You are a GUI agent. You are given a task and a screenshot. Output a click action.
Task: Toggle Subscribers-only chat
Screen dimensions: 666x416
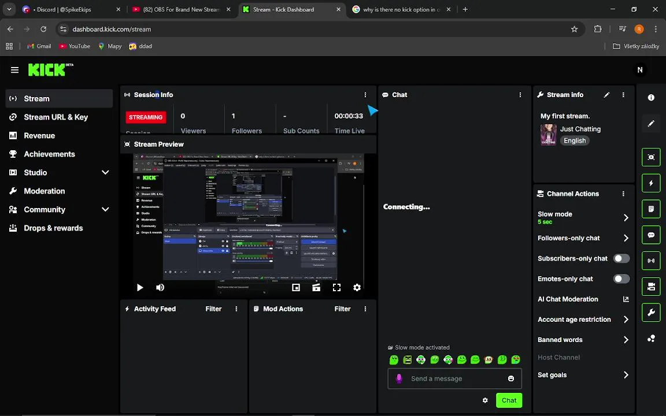[x=621, y=258]
